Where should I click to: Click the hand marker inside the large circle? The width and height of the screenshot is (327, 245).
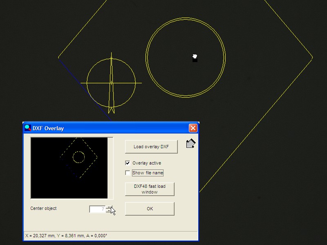(x=195, y=58)
